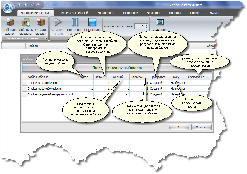Switch to the Система расписаний tab
The image size is (247, 174).
(x=74, y=13)
